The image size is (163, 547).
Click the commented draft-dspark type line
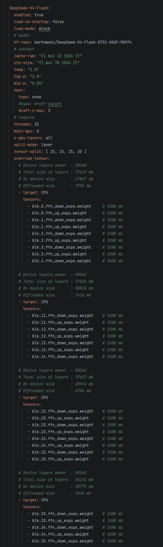click(40, 104)
